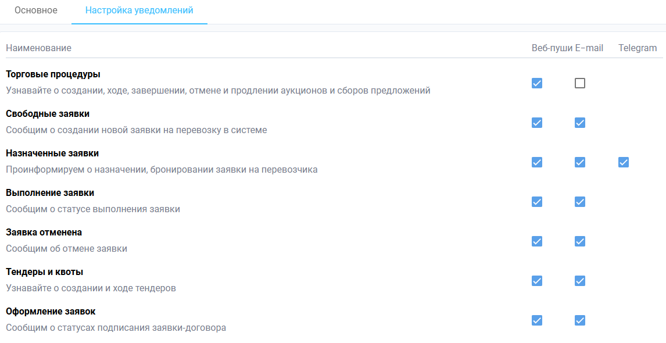Disable E-mail alerts for Свободные заявки
Screen dimensions: 666x343
pyautogui.click(x=579, y=123)
